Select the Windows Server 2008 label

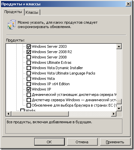pos(49,57)
